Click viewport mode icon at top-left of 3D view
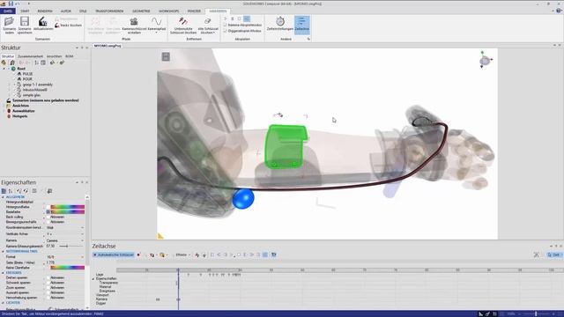Screen dimensions: 564x317 pyautogui.click(x=166, y=56)
